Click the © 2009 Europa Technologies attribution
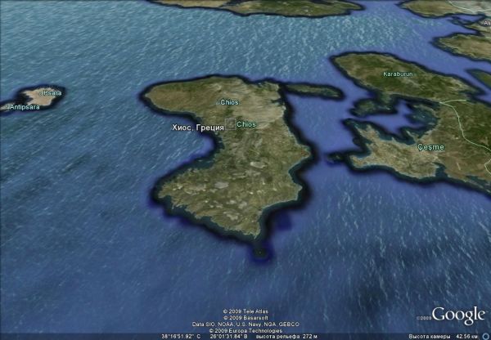 (245, 330)
